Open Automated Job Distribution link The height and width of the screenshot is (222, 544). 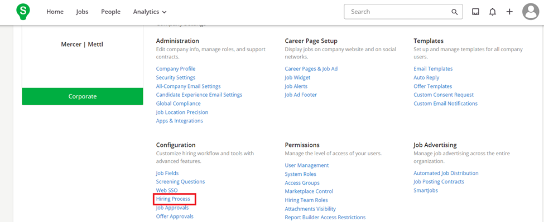click(x=446, y=173)
